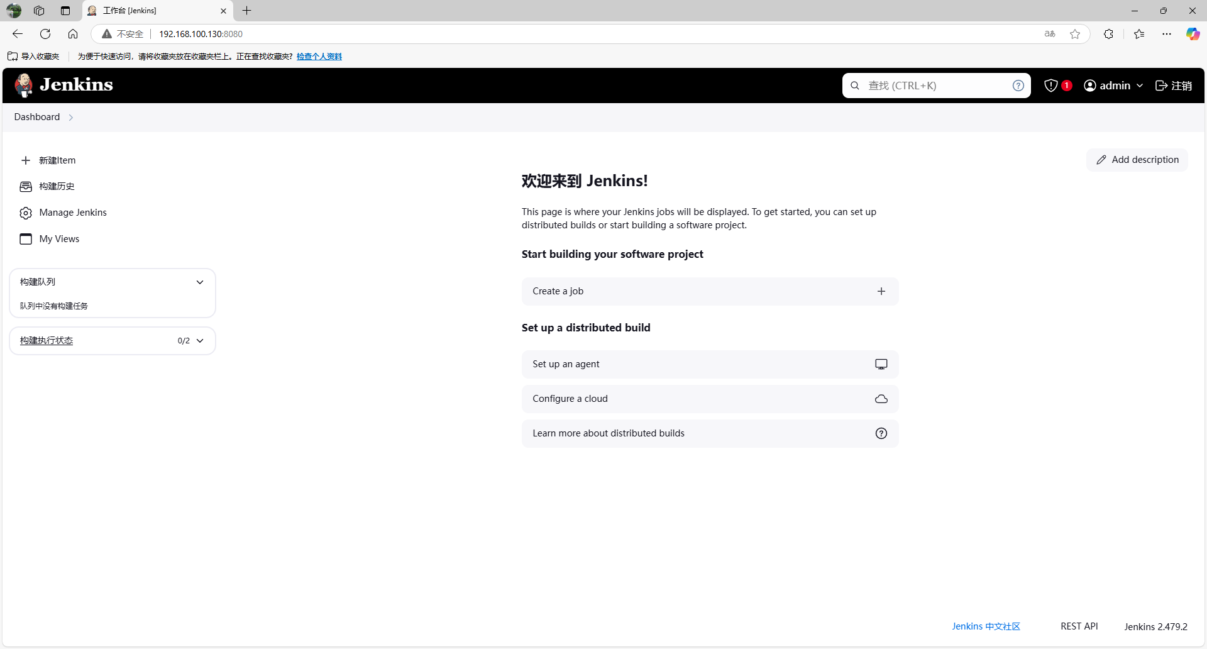Click the Add description button

[x=1137, y=160]
